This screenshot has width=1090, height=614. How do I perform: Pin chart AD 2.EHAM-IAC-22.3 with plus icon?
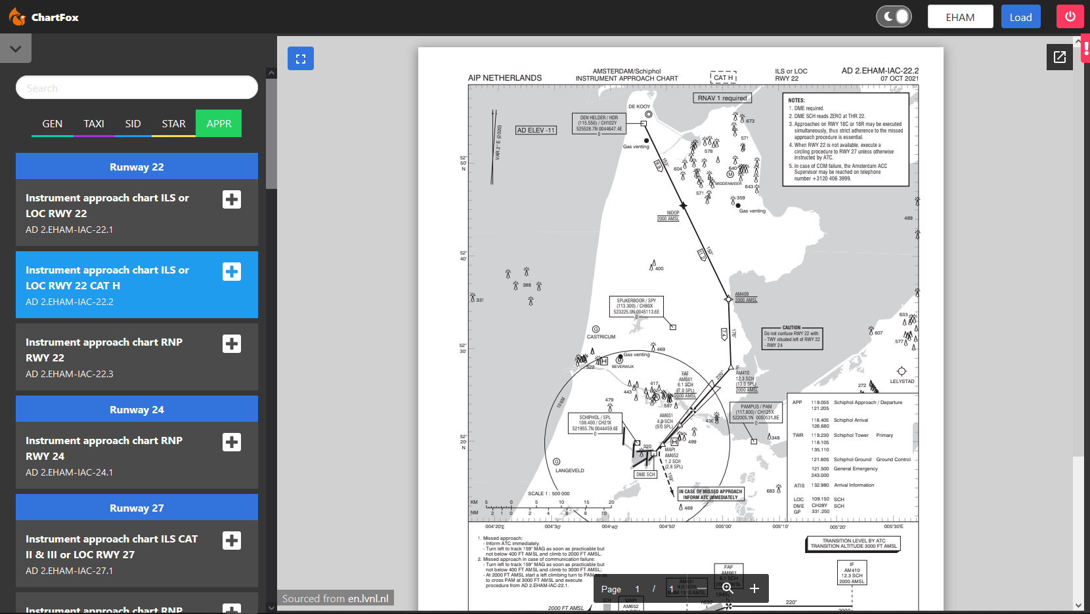(232, 344)
